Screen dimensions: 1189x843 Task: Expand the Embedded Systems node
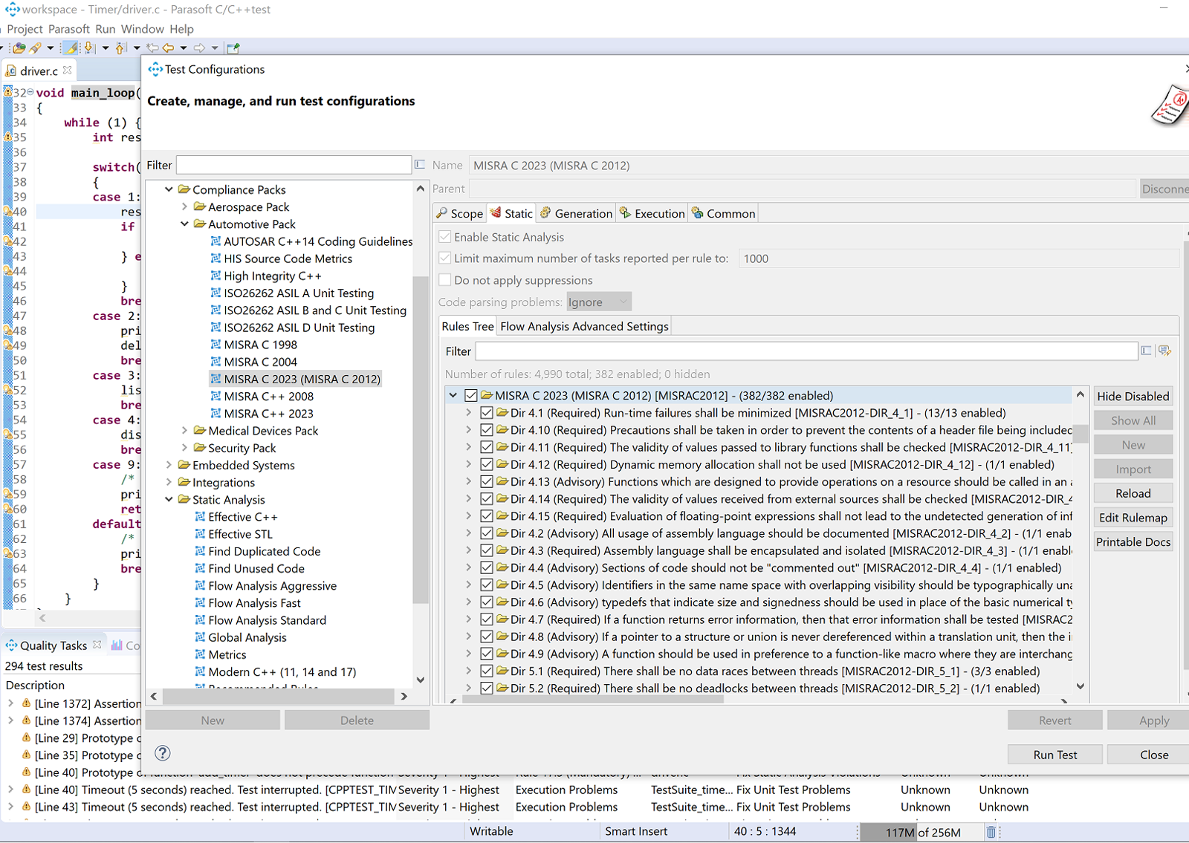click(x=169, y=465)
